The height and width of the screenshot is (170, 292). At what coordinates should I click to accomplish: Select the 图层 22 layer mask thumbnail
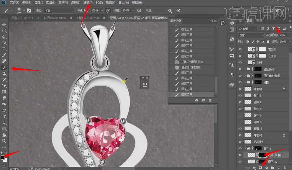pyautogui.click(x=262, y=161)
